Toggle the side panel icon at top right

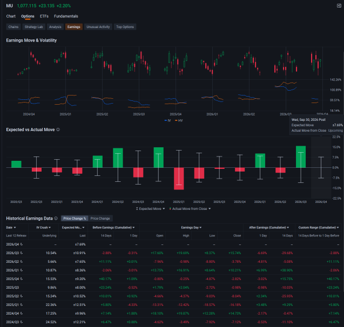(339, 6)
